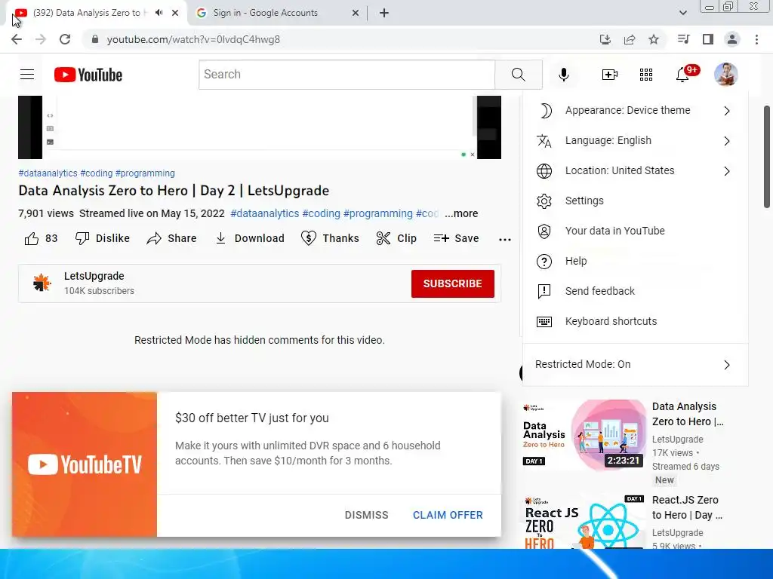The width and height of the screenshot is (773, 579).
Task: Switch to Sign in - Google Accounts tab
Action: pyautogui.click(x=276, y=13)
